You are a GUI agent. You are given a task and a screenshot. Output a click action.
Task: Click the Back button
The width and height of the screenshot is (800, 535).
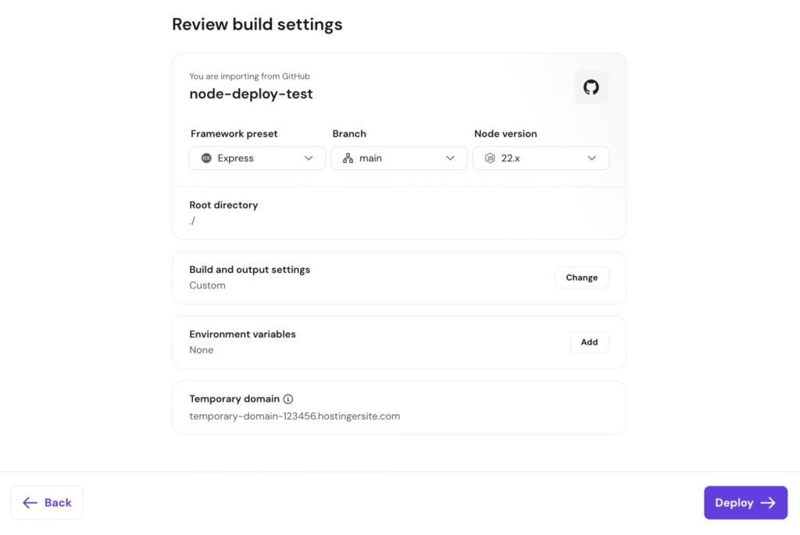pos(46,502)
